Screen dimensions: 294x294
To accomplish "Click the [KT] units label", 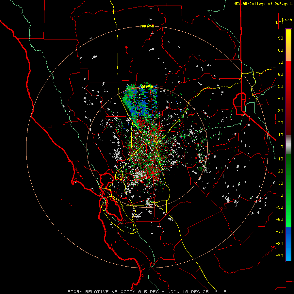I will (279, 23).
